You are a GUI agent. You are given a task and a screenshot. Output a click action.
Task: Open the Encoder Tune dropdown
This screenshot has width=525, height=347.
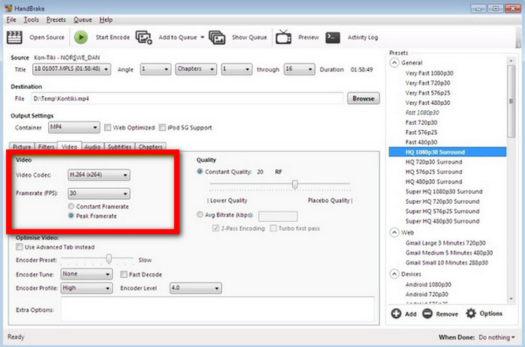(x=86, y=274)
